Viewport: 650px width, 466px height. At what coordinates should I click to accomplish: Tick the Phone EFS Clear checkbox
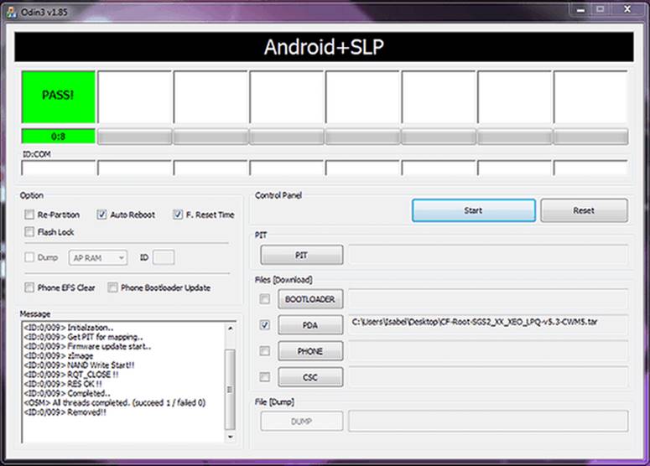pyautogui.click(x=31, y=287)
